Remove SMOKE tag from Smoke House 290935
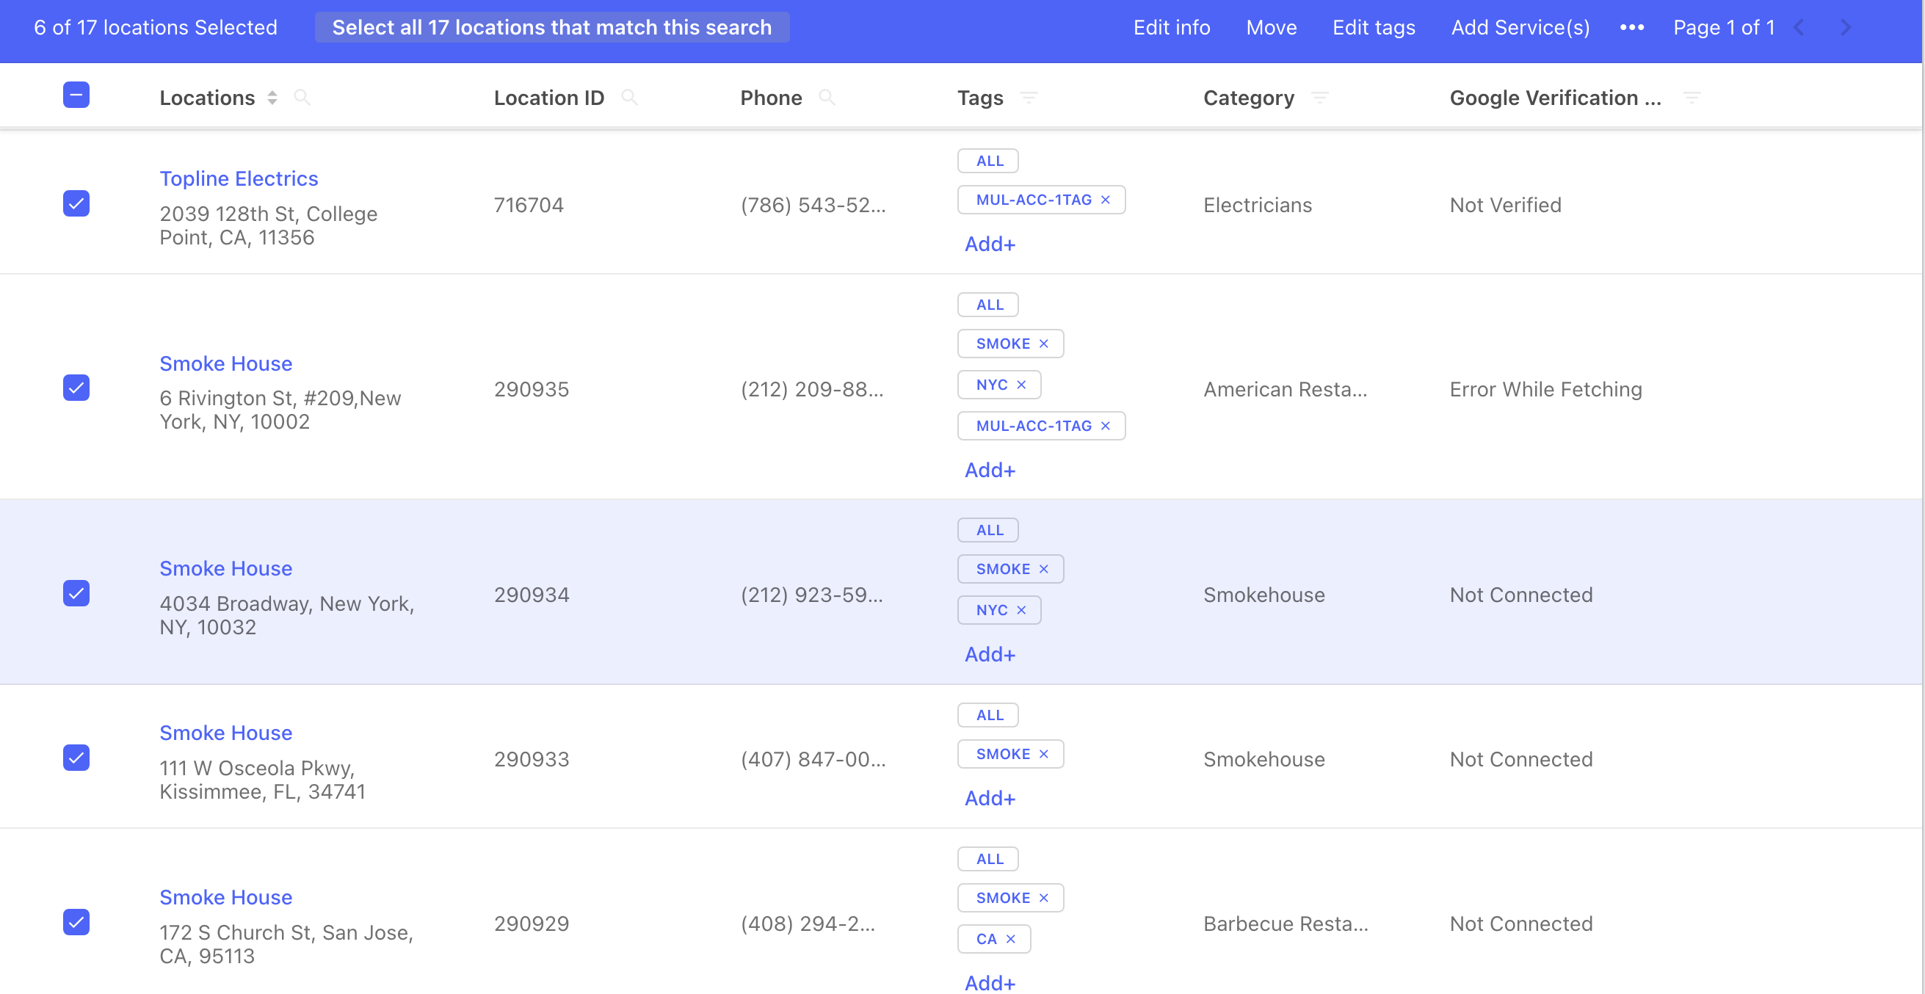Viewport: 1925px width, 994px height. [x=1044, y=344]
